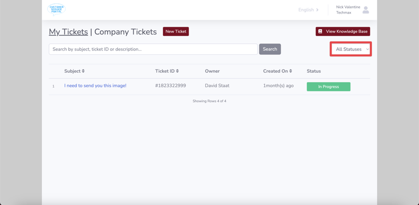Switch to My Tickets tab
This screenshot has height=205, width=419.
coord(69,32)
